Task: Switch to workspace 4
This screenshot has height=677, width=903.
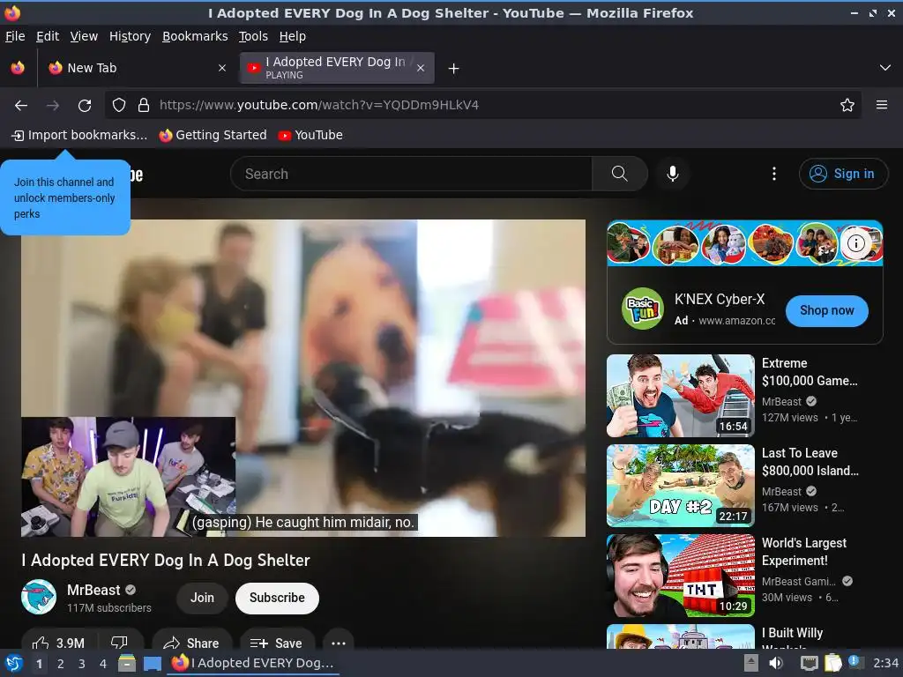Action: [x=102, y=664]
